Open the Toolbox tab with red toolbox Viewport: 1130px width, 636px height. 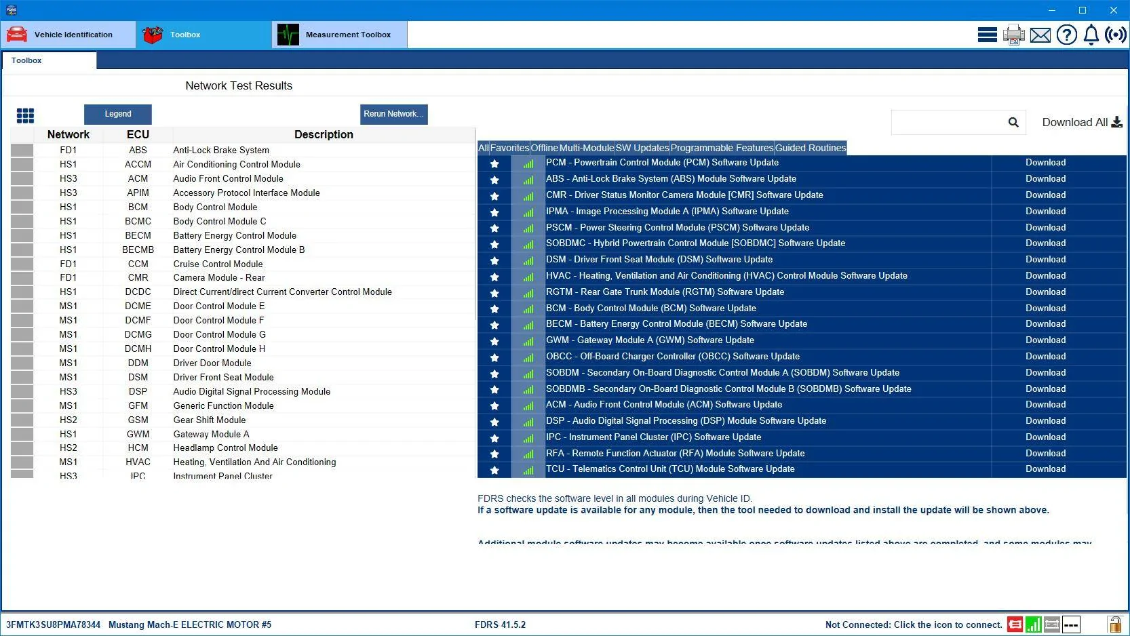pos(204,35)
